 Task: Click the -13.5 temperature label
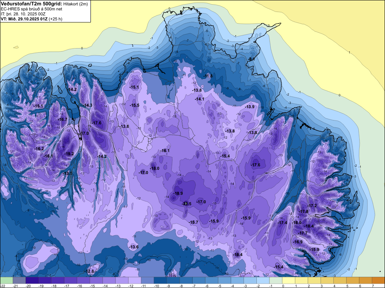coord(68,173)
